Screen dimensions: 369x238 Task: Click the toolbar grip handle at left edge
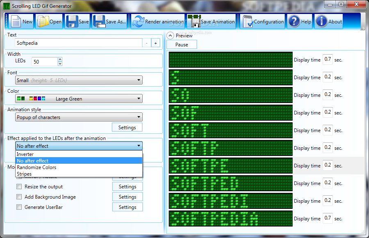click(6, 21)
